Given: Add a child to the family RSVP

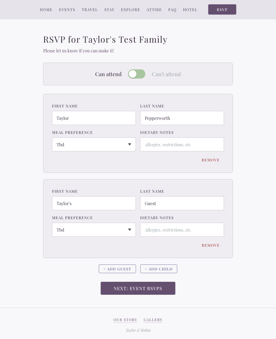Looking at the screenshot, I should (x=159, y=269).
